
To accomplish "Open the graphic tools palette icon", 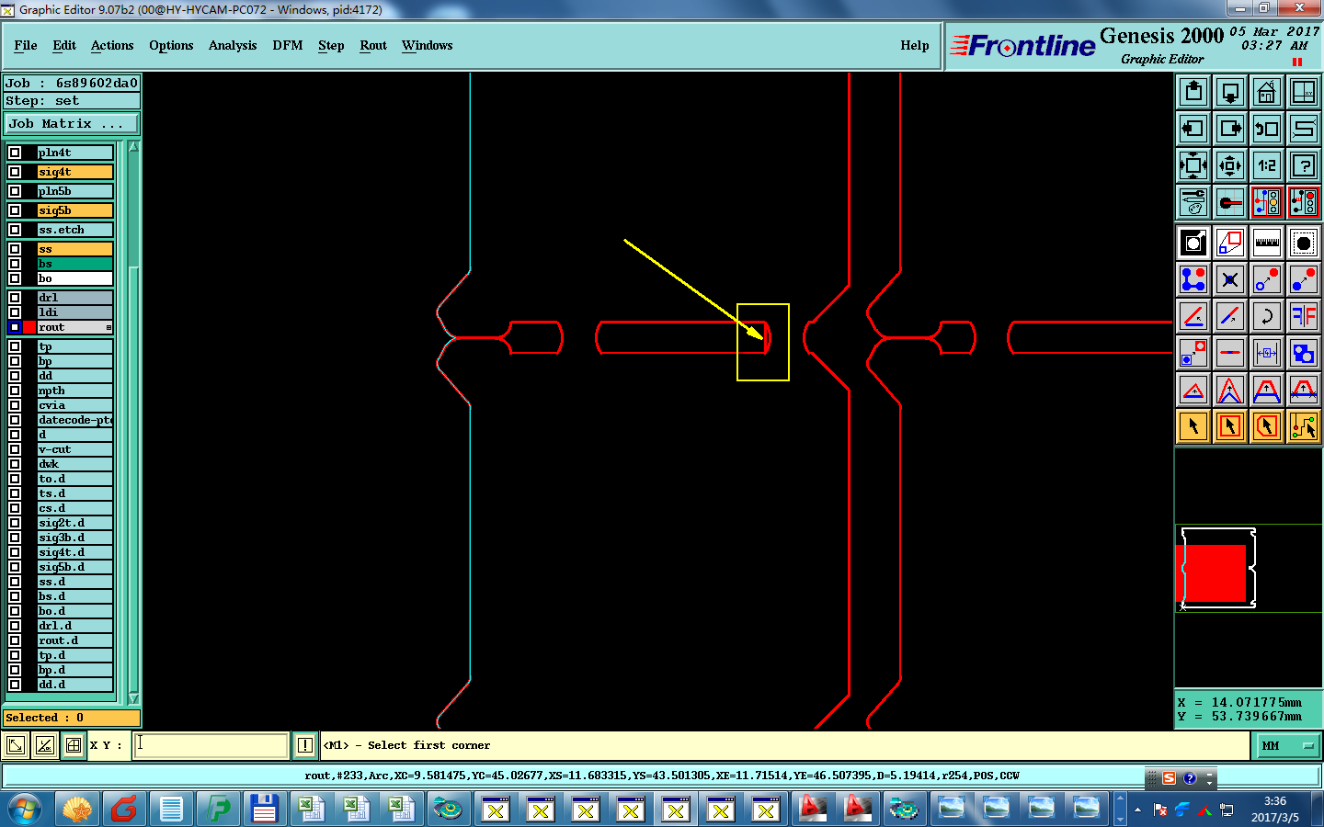I will click(x=1193, y=202).
